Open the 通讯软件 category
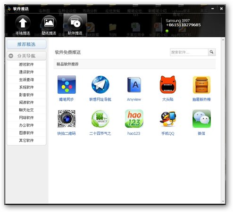Viewport: 233px width, 212px height. click(26, 72)
